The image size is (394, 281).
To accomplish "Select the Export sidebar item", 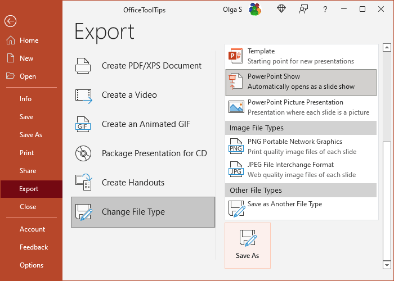I will click(x=31, y=189).
